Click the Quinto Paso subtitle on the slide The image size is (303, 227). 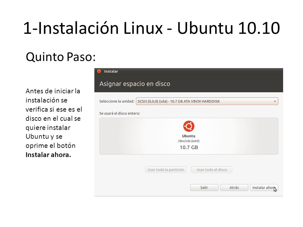(61, 57)
